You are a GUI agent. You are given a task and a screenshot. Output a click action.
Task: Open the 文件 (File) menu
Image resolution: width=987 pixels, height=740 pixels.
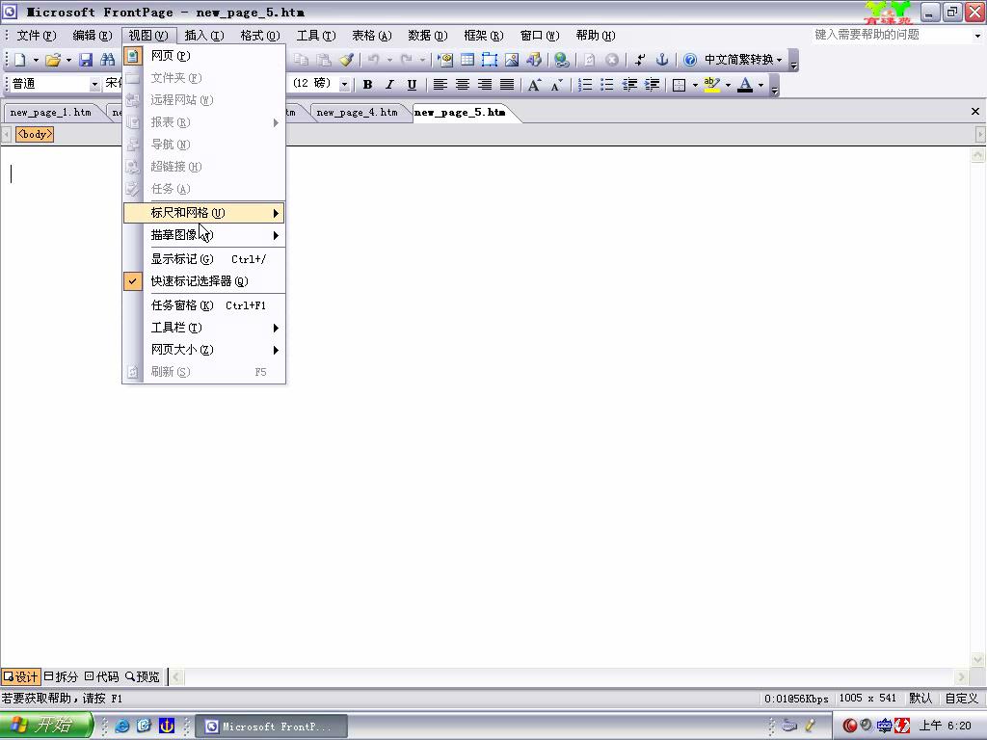(36, 36)
